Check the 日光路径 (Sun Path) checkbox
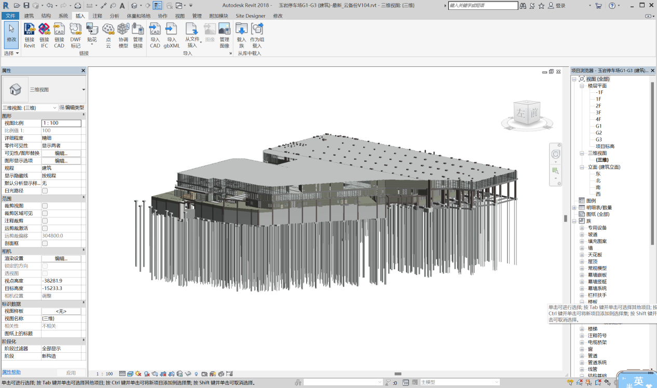Viewport: 657px width, 388px height. 45,191
